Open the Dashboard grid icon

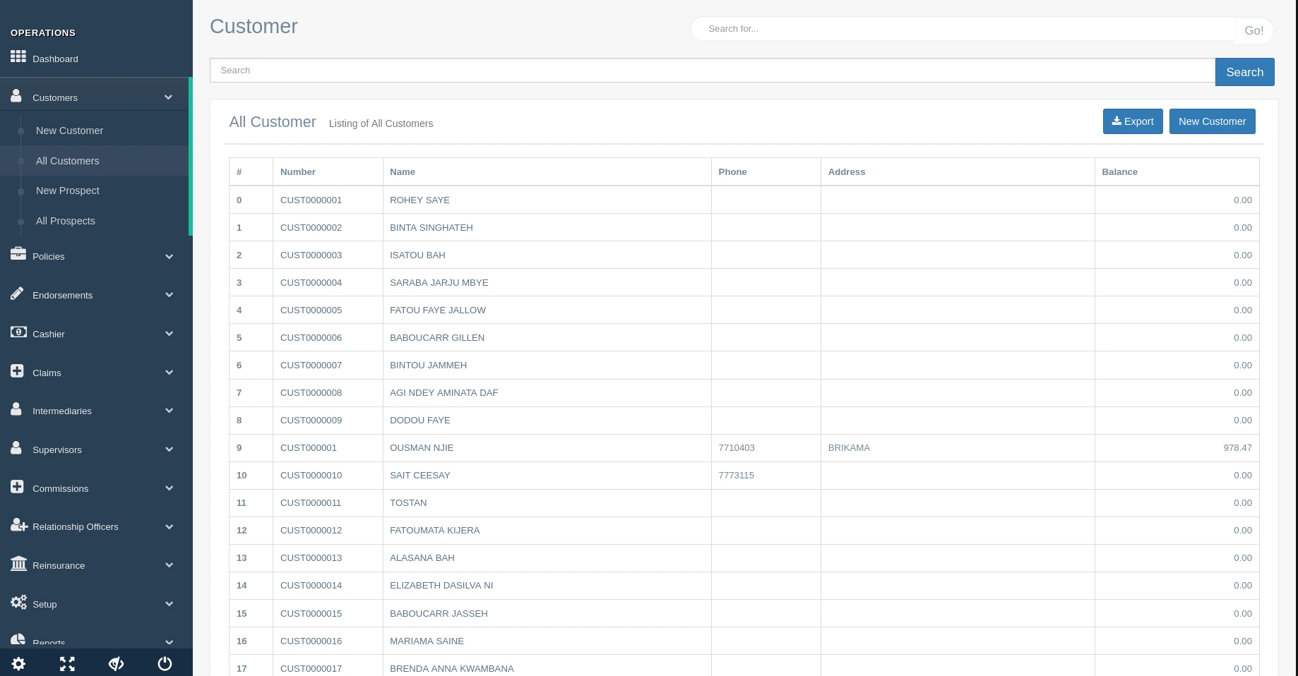click(x=18, y=56)
